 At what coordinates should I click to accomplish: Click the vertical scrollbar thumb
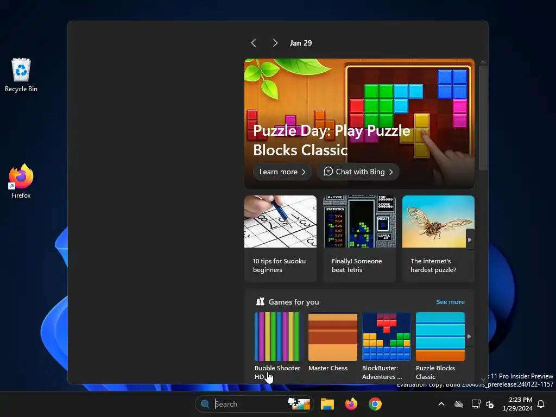pos(483,118)
